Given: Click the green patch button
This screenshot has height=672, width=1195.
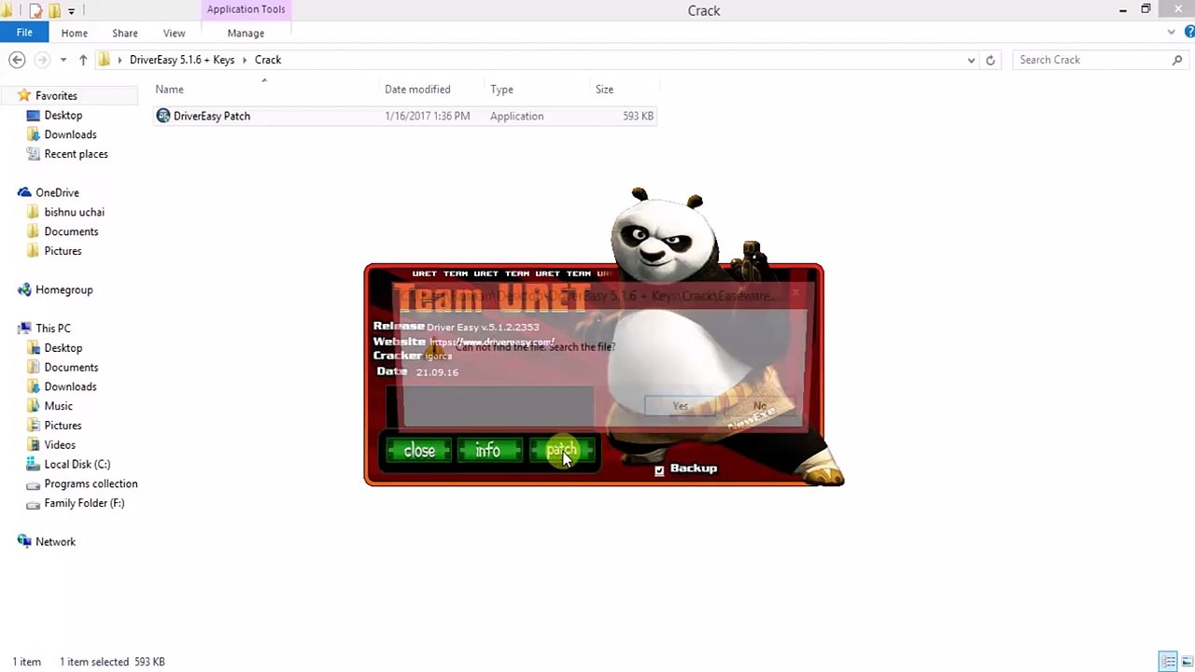Looking at the screenshot, I should [561, 452].
